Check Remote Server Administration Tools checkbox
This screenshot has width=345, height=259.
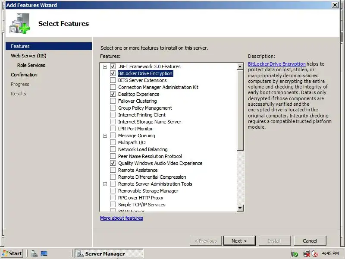point(113,184)
